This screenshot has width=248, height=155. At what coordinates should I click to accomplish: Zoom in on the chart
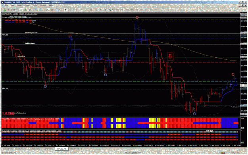(x=36, y=10)
